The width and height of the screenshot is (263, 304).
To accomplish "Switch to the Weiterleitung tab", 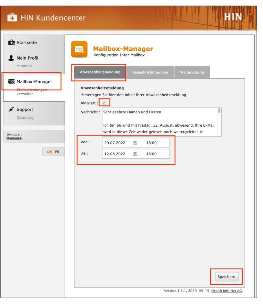I will pos(192,73).
